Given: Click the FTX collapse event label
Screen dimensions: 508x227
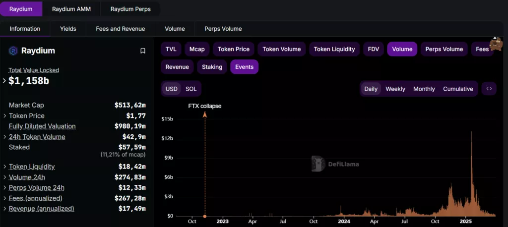Looking at the screenshot, I should point(205,106).
